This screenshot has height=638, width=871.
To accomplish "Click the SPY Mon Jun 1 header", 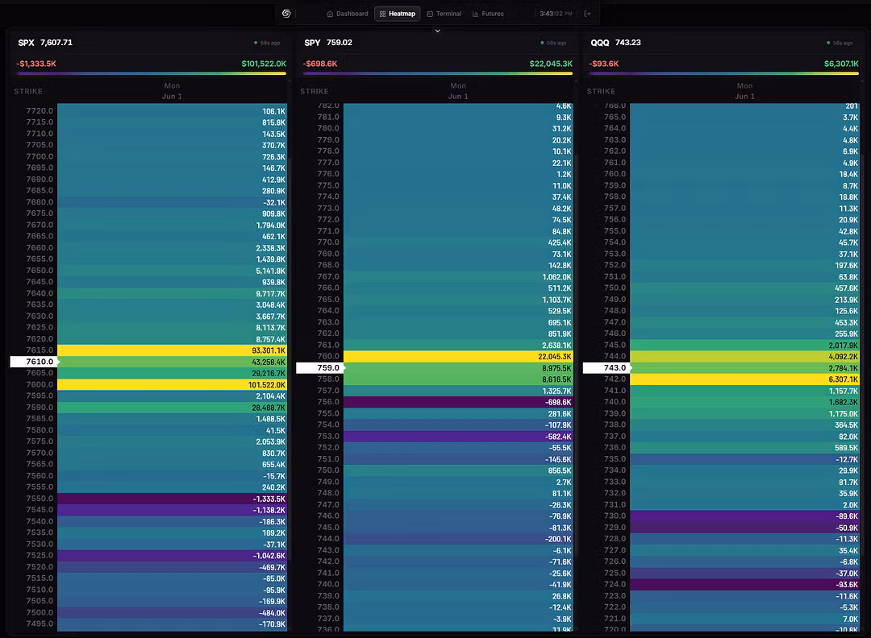I will (458, 91).
